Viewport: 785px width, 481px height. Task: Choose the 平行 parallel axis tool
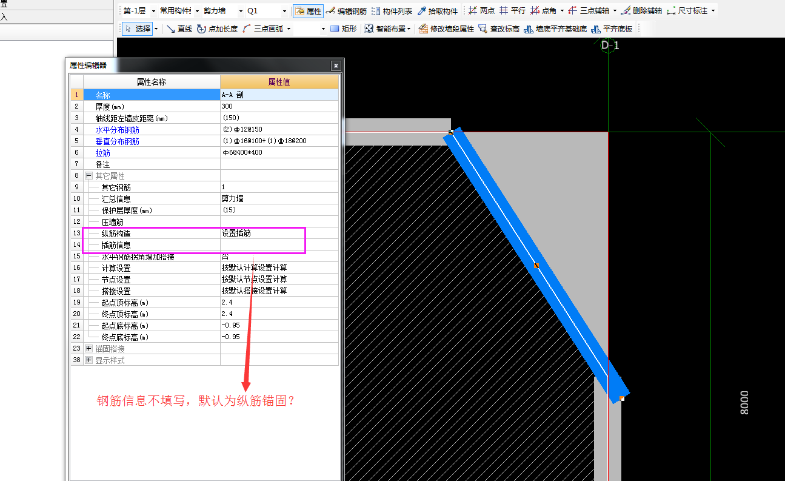coord(513,11)
